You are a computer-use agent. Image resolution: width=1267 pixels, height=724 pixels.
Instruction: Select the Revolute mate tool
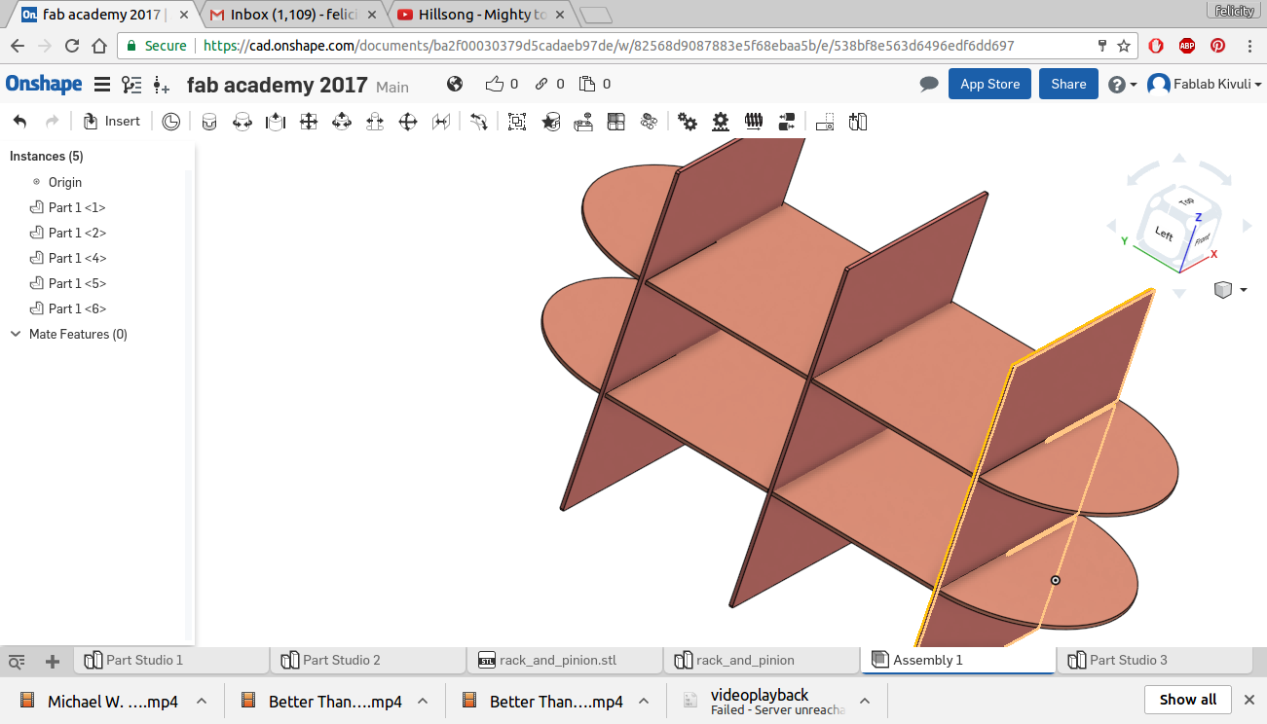(x=242, y=122)
